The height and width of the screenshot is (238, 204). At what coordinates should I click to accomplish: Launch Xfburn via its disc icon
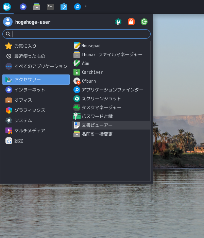coord(77,81)
